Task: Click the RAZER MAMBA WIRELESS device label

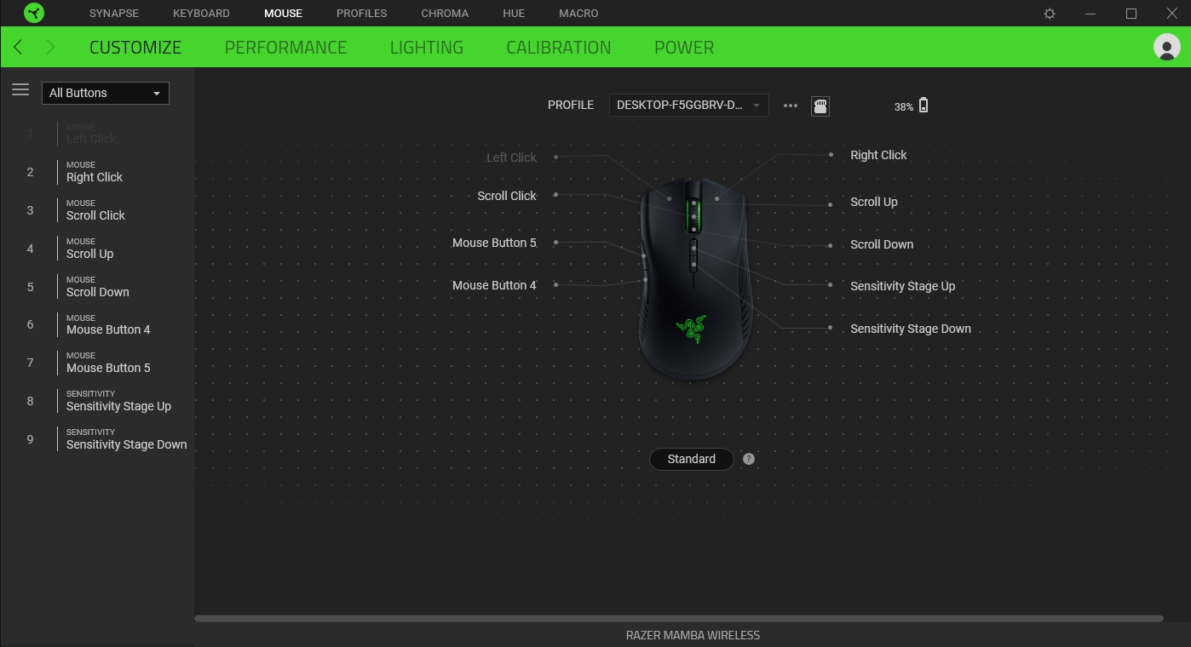Action: pos(693,635)
